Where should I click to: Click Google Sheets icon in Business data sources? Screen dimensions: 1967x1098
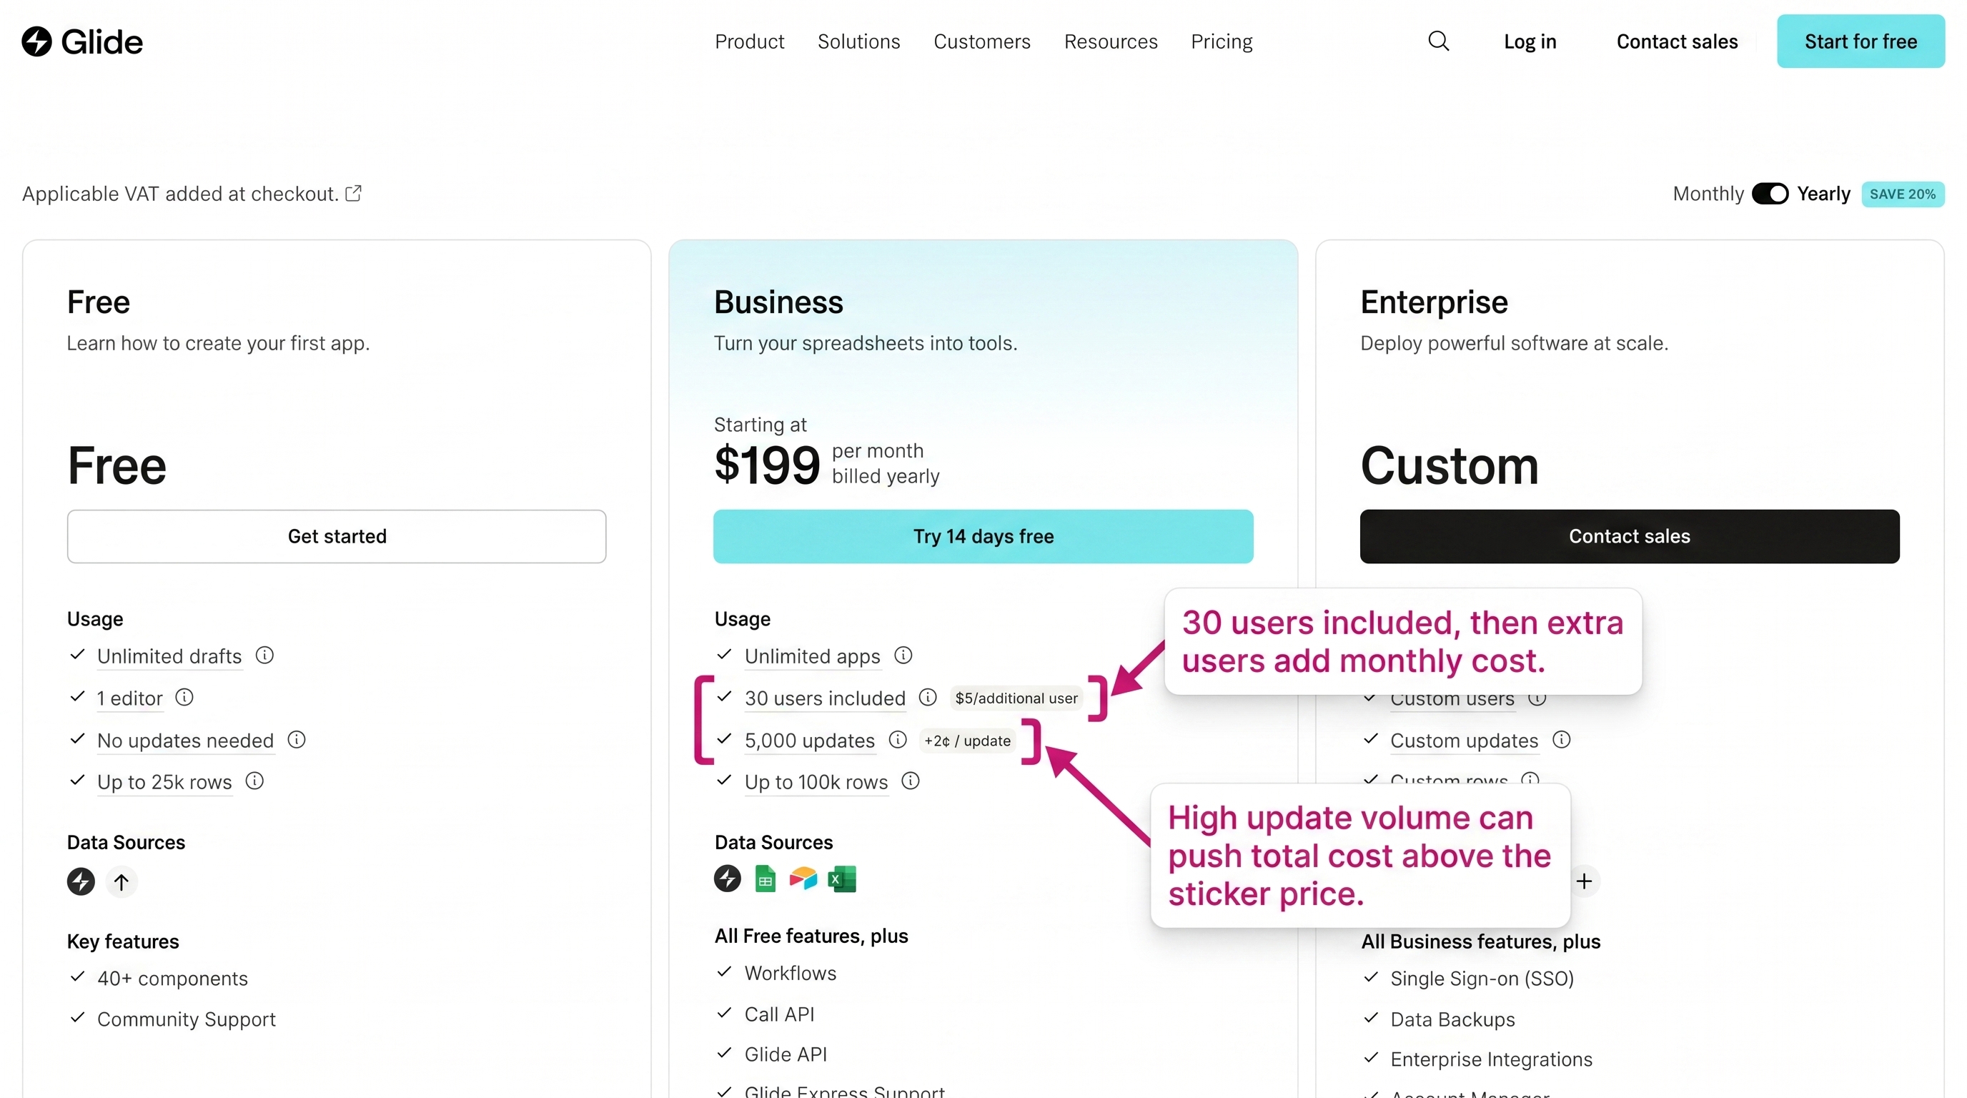[765, 879]
